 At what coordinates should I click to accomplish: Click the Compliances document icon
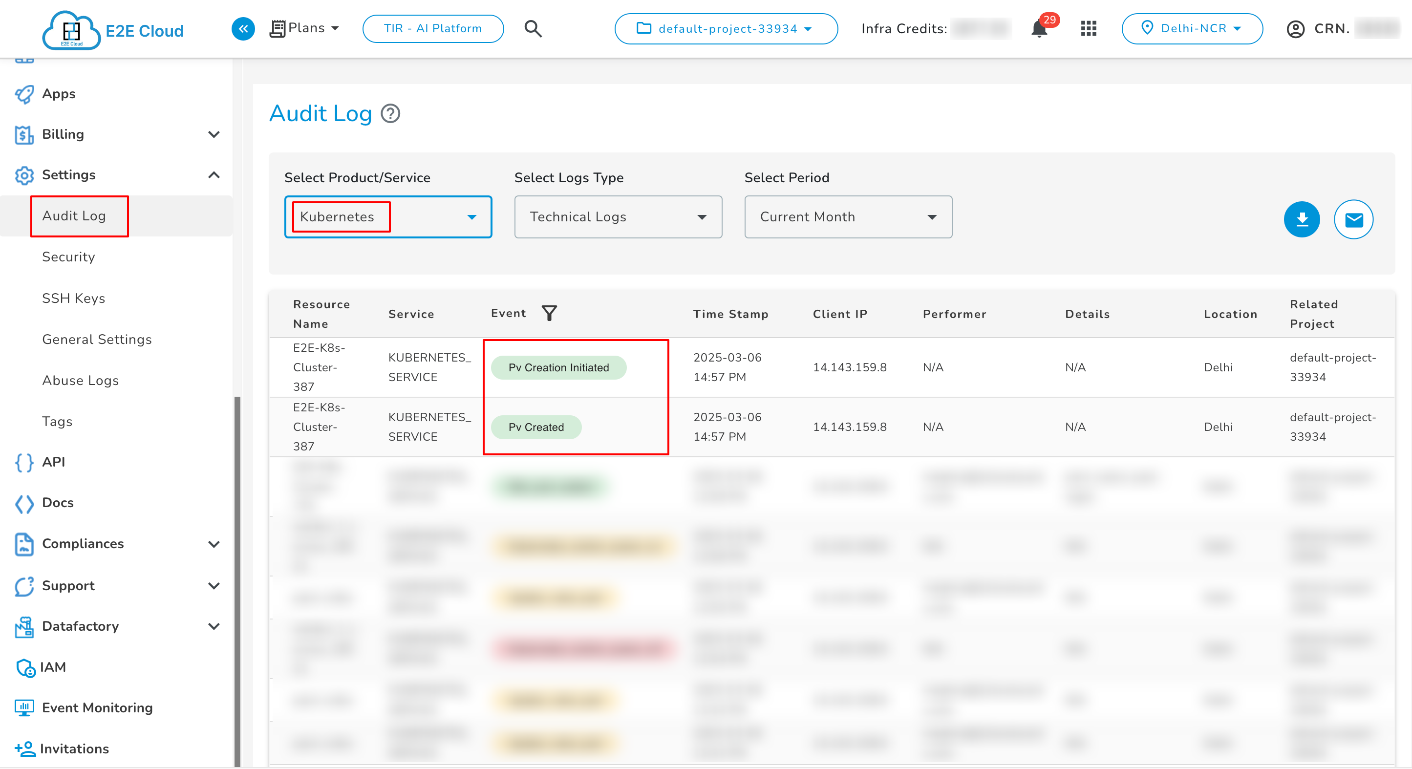[x=24, y=544]
